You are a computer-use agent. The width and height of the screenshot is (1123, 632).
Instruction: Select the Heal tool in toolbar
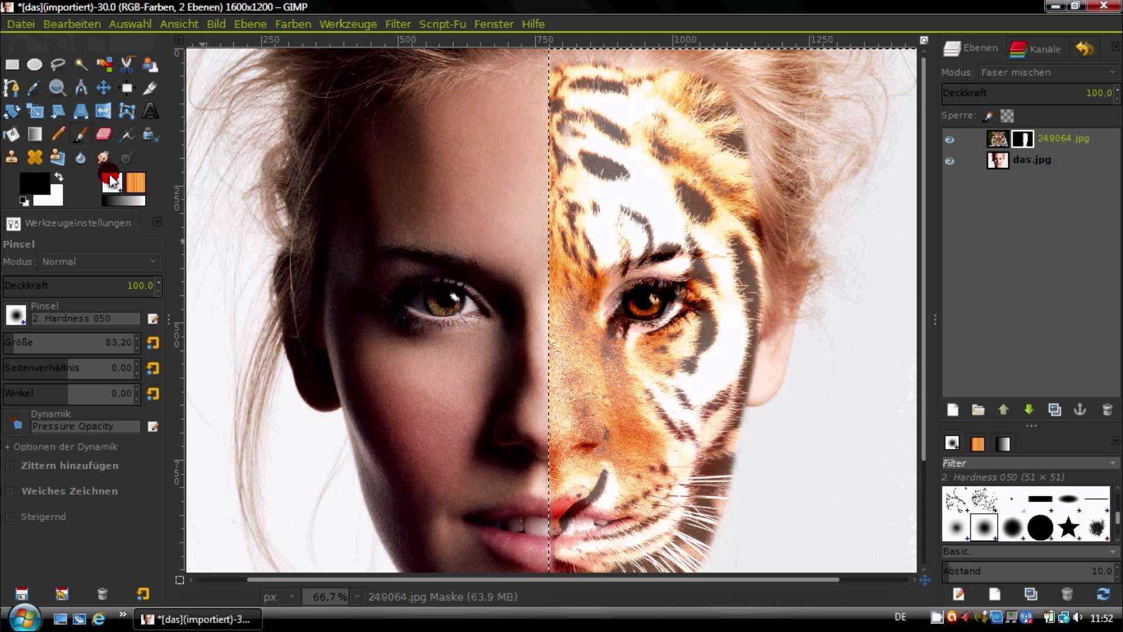(35, 158)
